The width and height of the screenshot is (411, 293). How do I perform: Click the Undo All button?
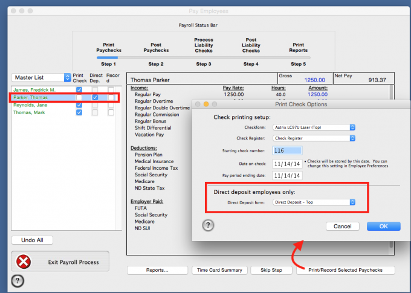(x=32, y=240)
